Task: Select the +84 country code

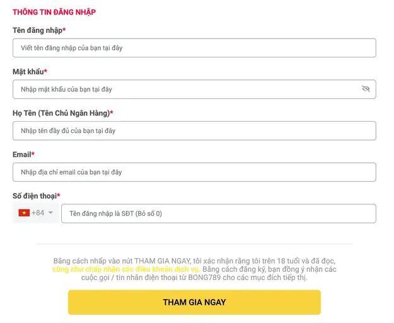Action: pyautogui.click(x=38, y=213)
